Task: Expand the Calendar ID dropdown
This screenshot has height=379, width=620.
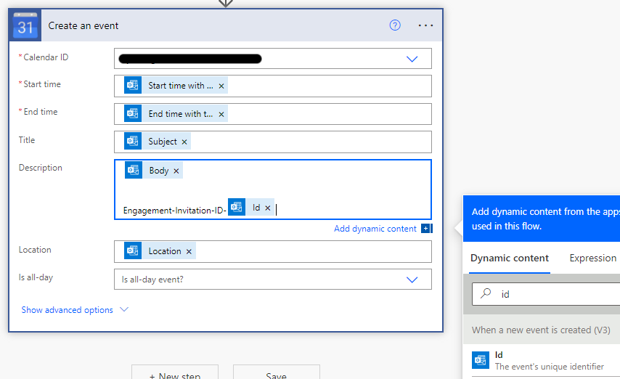Action: [x=412, y=59]
